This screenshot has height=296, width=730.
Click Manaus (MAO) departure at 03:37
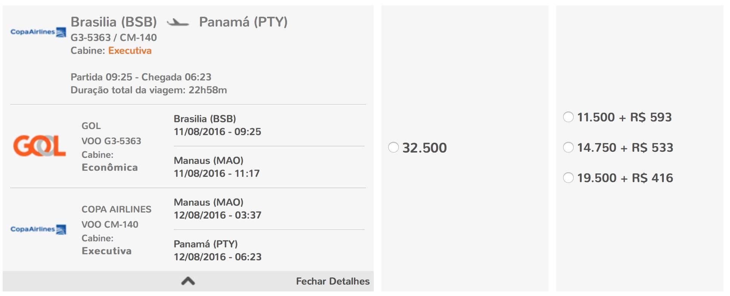click(x=217, y=209)
